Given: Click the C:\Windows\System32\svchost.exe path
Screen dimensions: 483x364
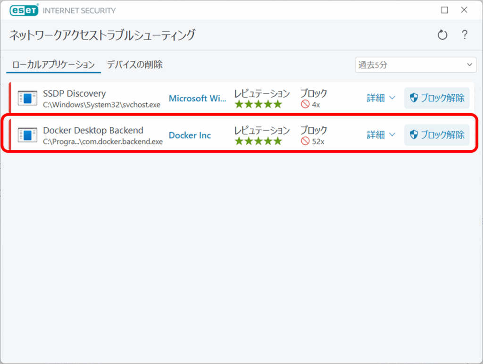Looking at the screenshot, I should tap(102, 105).
